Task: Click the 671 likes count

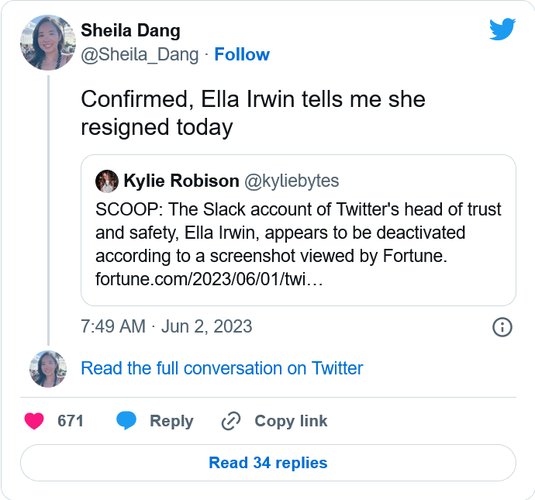Action: pos(71,421)
